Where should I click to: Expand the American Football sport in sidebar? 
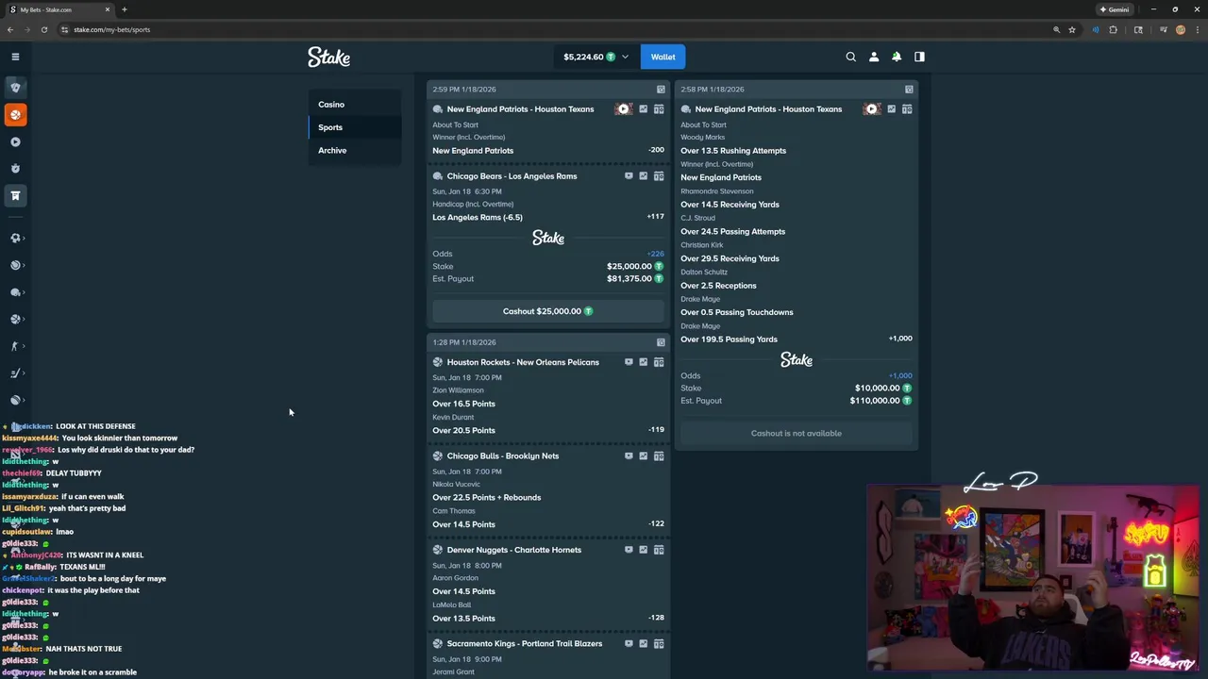pyautogui.click(x=16, y=292)
